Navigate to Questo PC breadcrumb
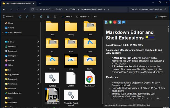Image resolution: width=170 pixels, height=108 pixels. coord(45,9)
